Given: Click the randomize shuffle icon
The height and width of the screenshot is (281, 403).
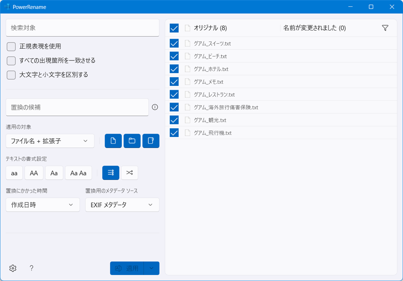Looking at the screenshot, I should click(129, 173).
